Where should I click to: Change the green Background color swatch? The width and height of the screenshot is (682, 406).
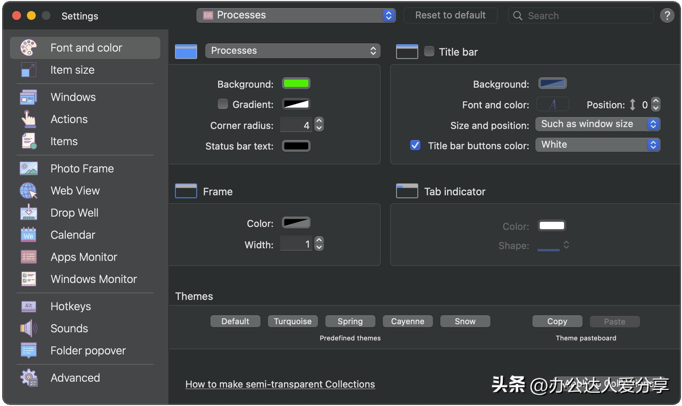tap(296, 83)
